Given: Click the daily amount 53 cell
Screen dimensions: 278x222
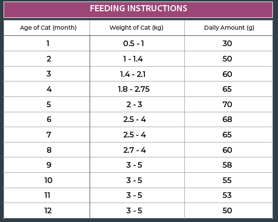Looking at the screenshot, I should [229, 195].
